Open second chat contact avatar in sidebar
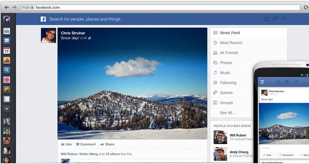Viewport: 309px width, 164px height. pos(7,131)
